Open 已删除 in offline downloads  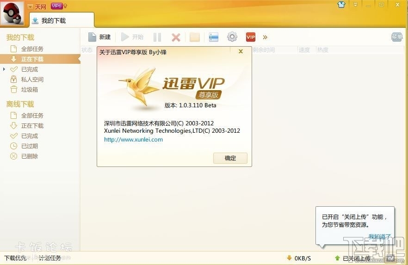30,156
